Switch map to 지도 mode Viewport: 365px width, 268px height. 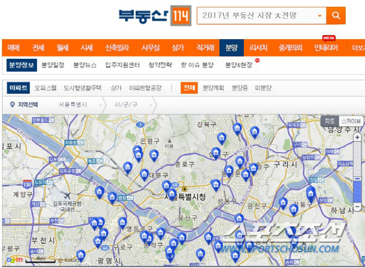point(330,121)
